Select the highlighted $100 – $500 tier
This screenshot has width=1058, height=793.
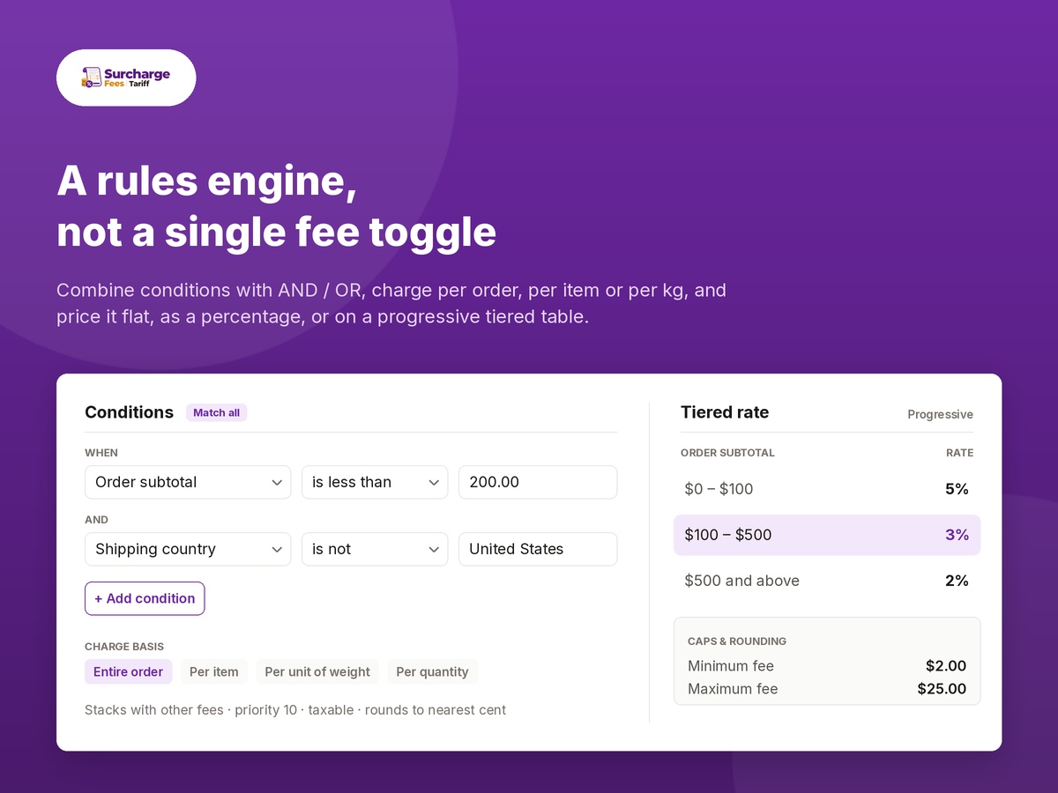click(827, 535)
